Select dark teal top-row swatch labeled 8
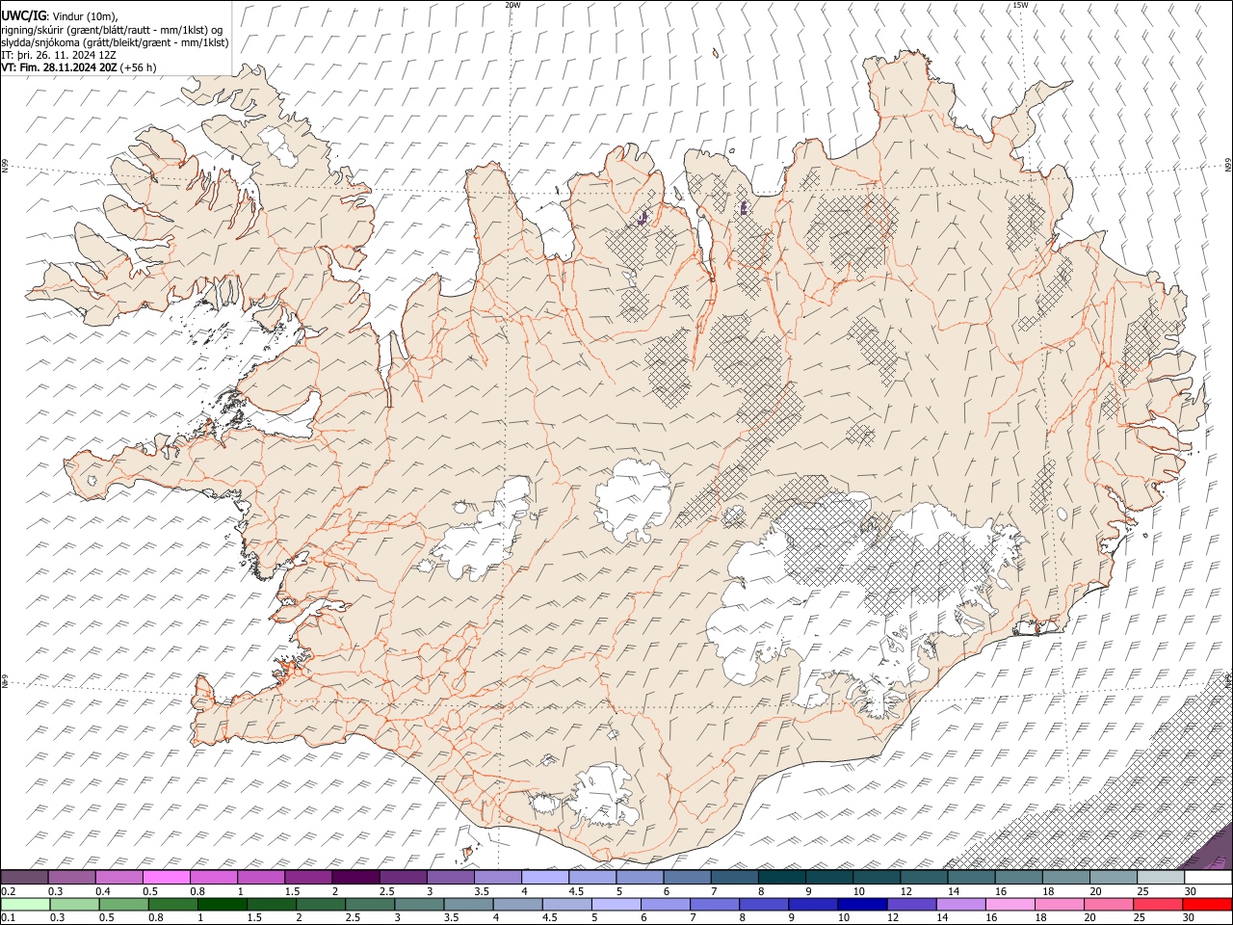 [781, 878]
